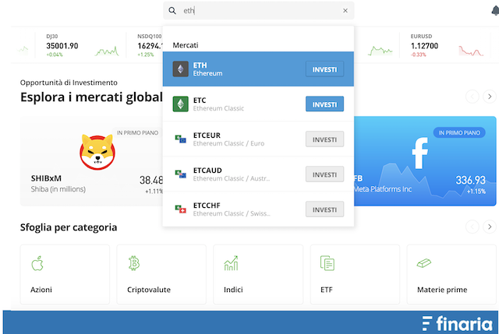The height and width of the screenshot is (334, 499).
Task: Click the bitcoin icon for Criptovalute
Action: [x=134, y=263]
